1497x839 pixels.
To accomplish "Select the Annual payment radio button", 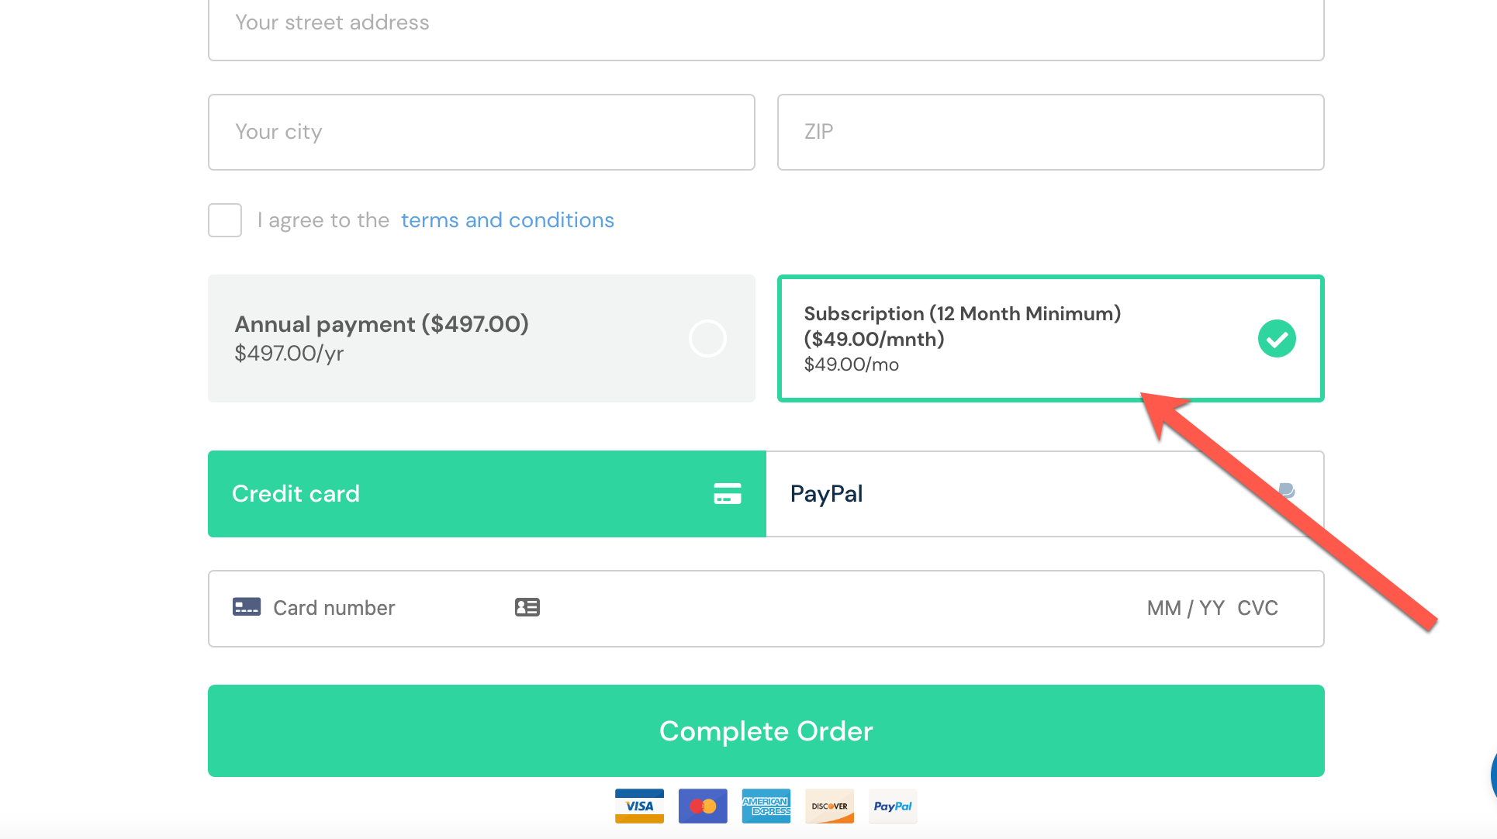I will (x=707, y=339).
